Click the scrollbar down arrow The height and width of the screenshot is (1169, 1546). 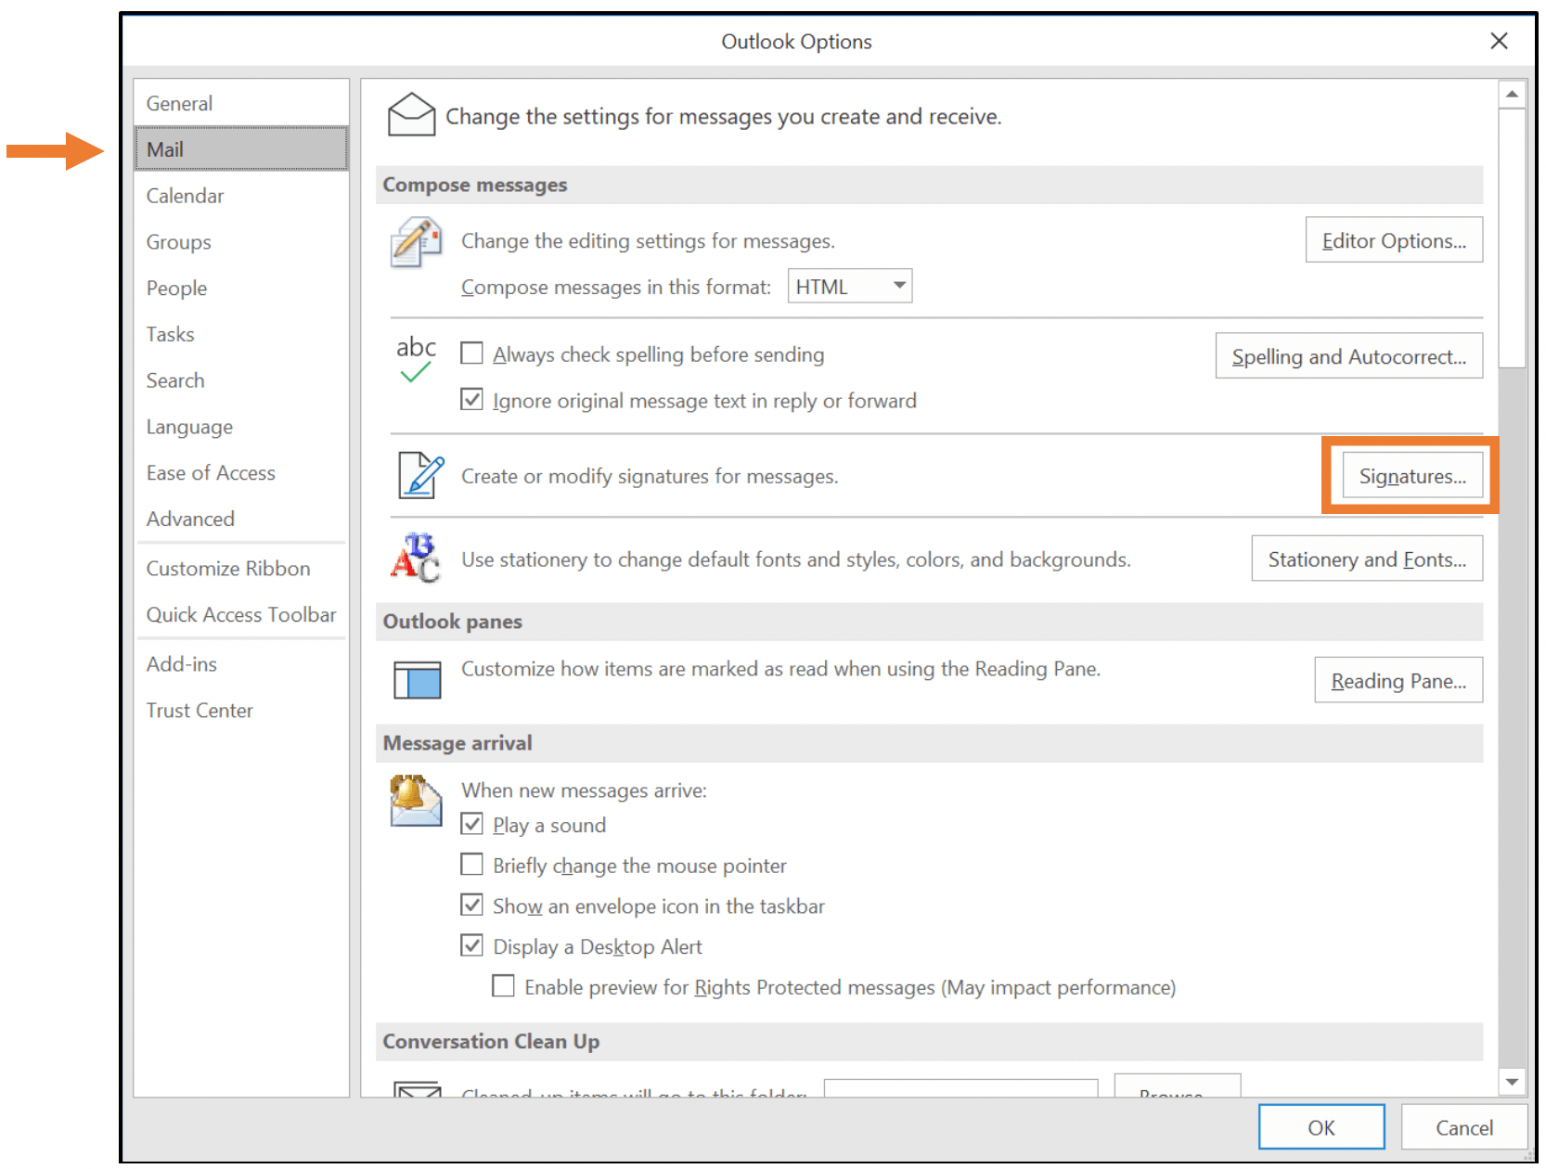click(x=1511, y=1081)
